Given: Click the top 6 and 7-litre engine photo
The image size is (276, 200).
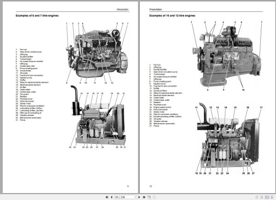Looking at the screenshot, I should [98, 53].
